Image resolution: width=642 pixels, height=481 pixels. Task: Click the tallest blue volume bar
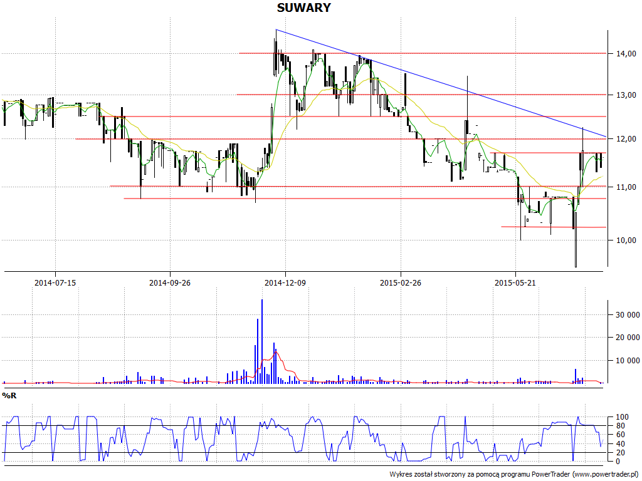262,341
